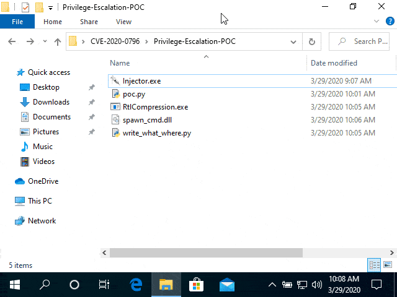
Task: Unpin Desktop from Quick access
Action: 91,87
